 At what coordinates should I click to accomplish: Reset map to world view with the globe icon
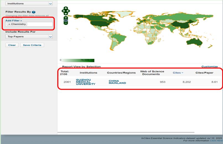click(x=66, y=20)
